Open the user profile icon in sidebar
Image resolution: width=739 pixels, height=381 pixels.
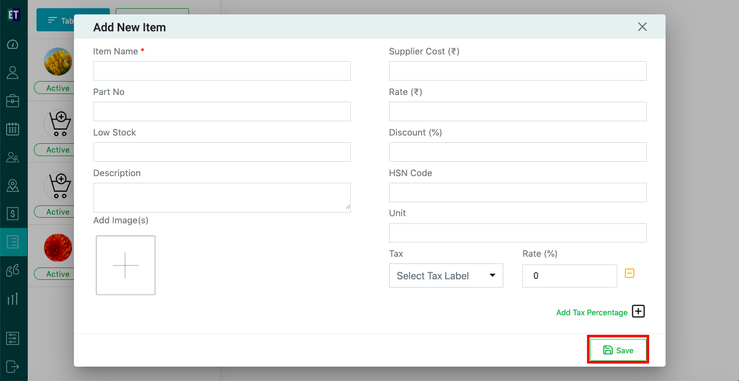click(x=13, y=72)
